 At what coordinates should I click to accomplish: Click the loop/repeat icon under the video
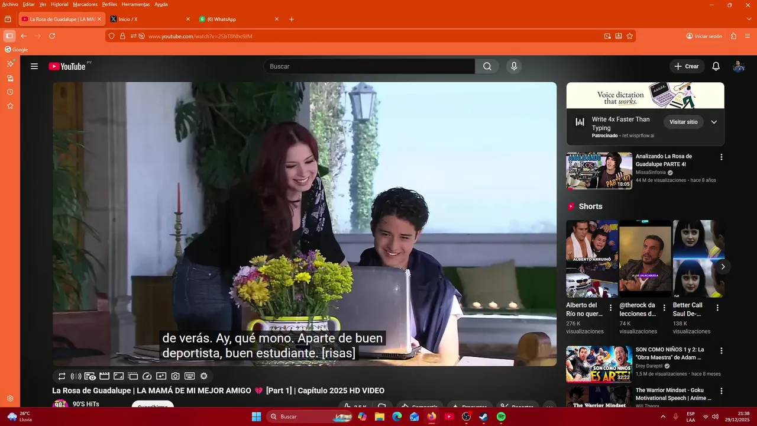(x=62, y=376)
